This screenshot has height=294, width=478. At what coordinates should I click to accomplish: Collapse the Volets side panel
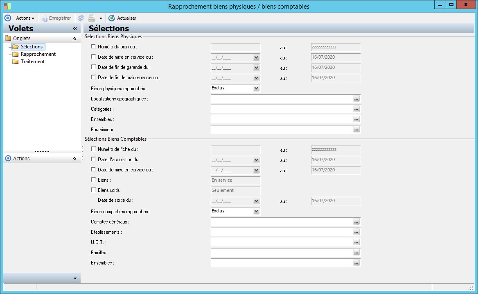[75, 29]
